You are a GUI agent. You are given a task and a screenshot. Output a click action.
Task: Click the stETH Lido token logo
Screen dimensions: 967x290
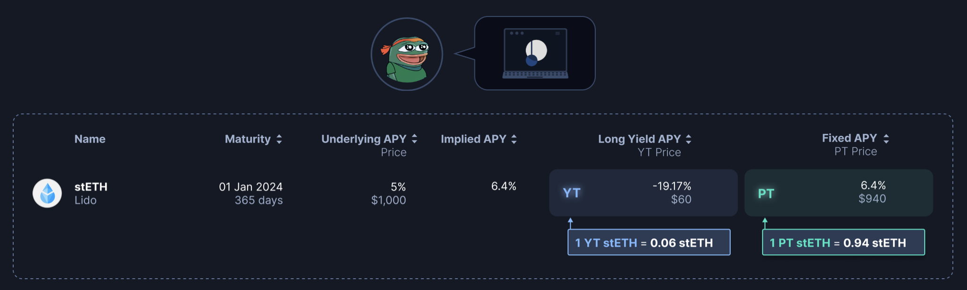coord(47,193)
